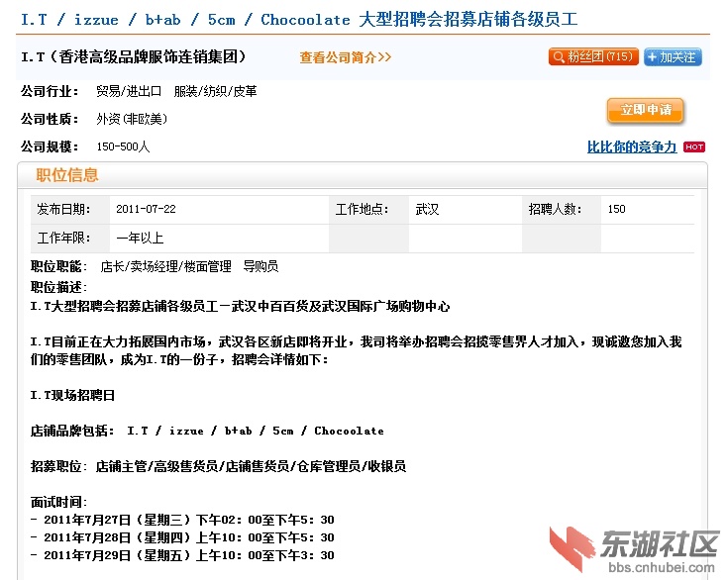Click the 店长/卖场经理/楼面管理 job function
Image resolution: width=728 pixels, height=580 pixels.
coord(165,266)
